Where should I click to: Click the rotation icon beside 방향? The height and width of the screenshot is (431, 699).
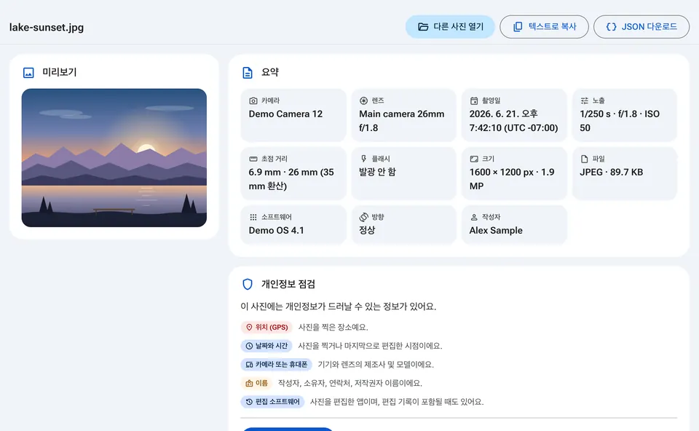tap(364, 217)
